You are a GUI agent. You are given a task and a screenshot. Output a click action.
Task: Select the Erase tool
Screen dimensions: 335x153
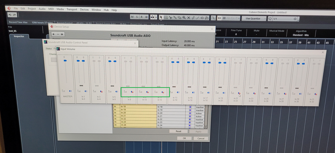179,17
